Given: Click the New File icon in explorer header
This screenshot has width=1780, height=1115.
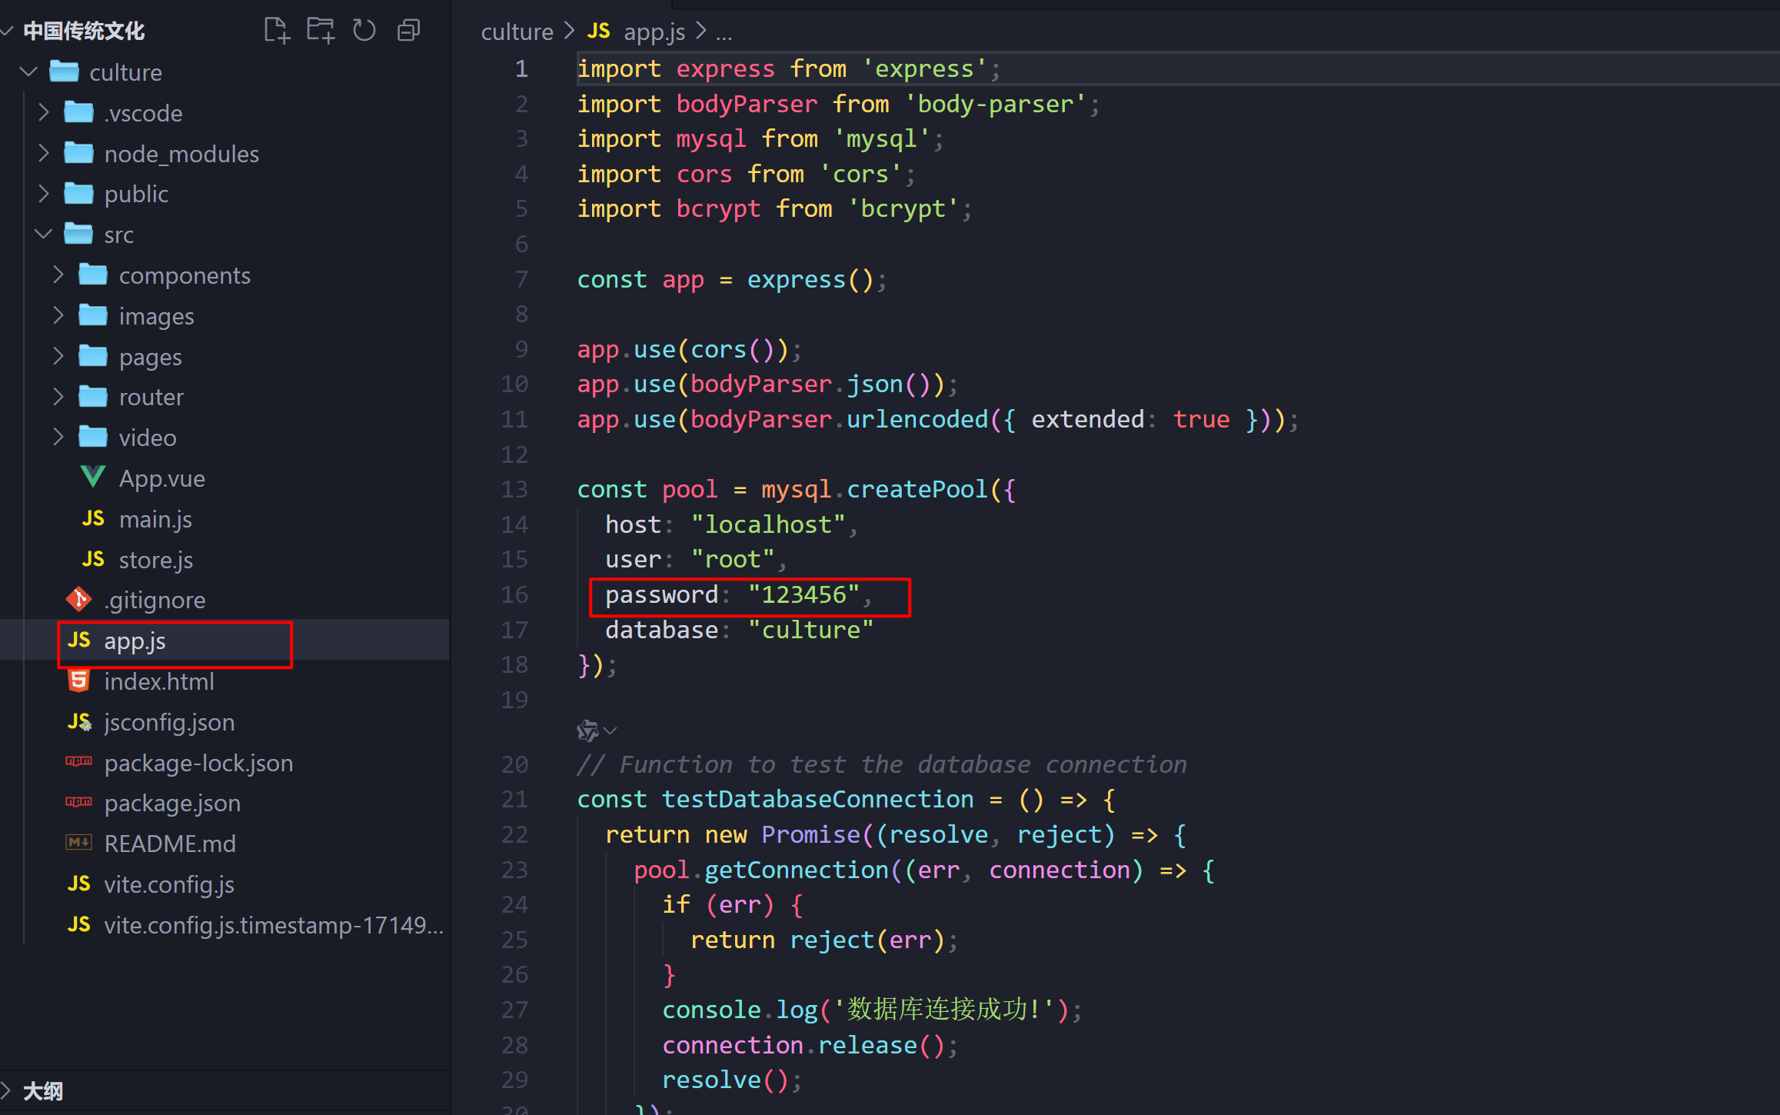Looking at the screenshot, I should point(276,31).
